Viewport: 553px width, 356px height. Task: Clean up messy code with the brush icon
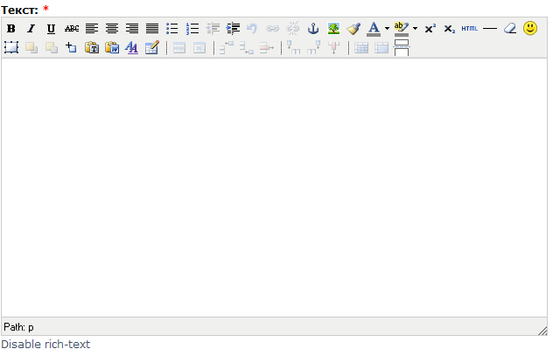[353, 28]
